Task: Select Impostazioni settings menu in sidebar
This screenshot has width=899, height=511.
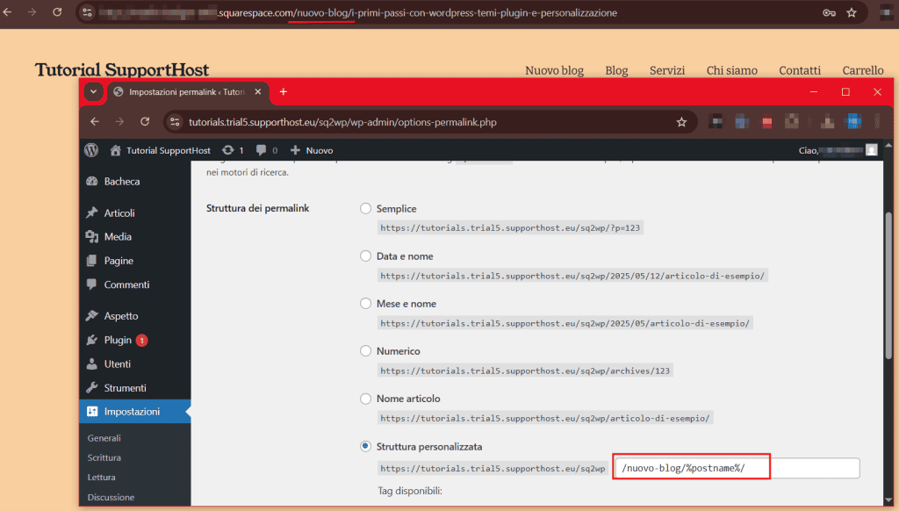Action: tap(134, 411)
